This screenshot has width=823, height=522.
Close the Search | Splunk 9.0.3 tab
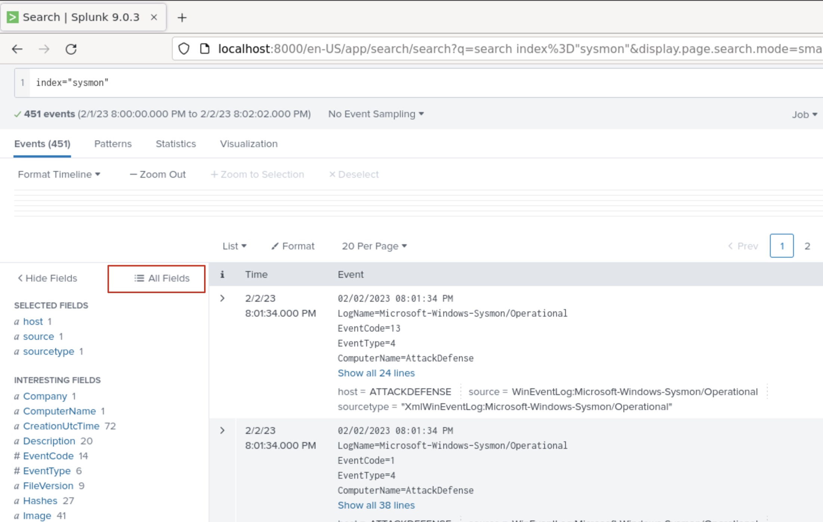pyautogui.click(x=154, y=17)
